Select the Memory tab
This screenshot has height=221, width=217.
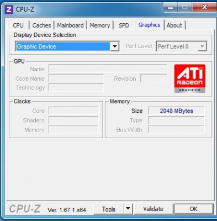point(100,25)
